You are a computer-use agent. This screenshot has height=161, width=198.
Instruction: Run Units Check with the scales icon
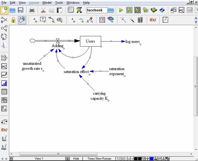coord(4,122)
